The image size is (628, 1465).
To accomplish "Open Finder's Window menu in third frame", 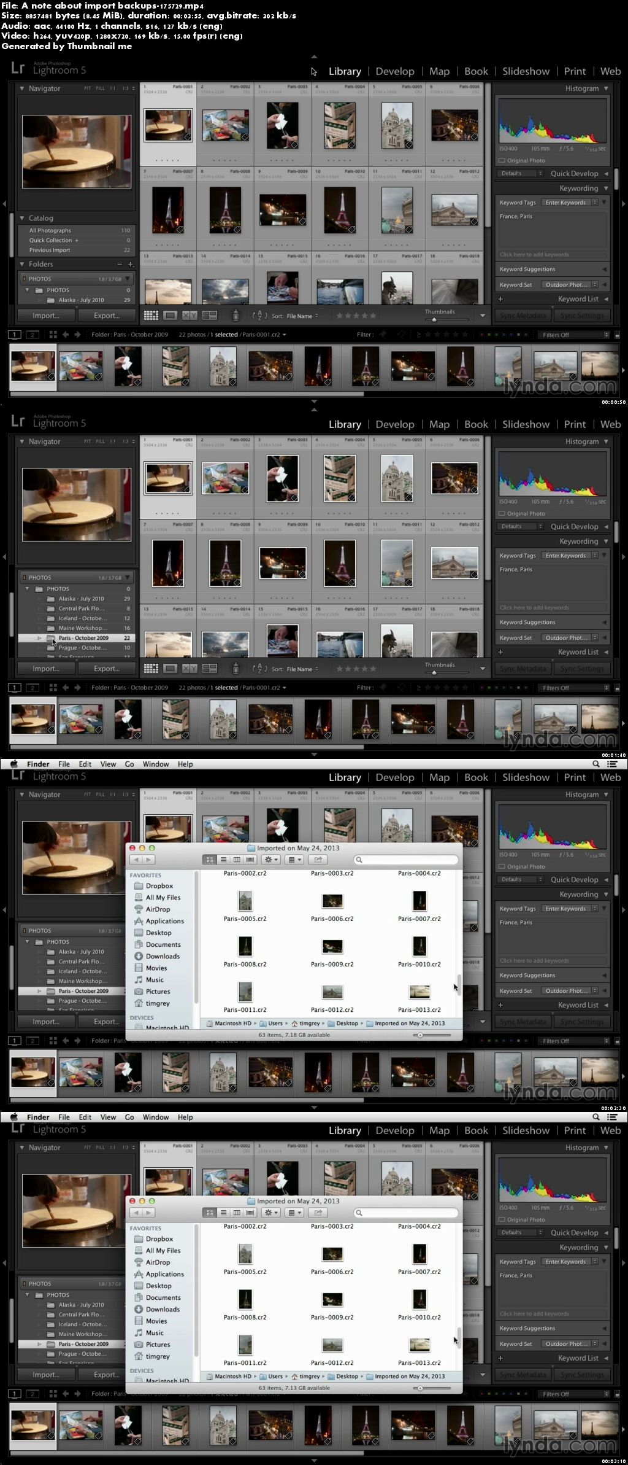I will (x=156, y=764).
